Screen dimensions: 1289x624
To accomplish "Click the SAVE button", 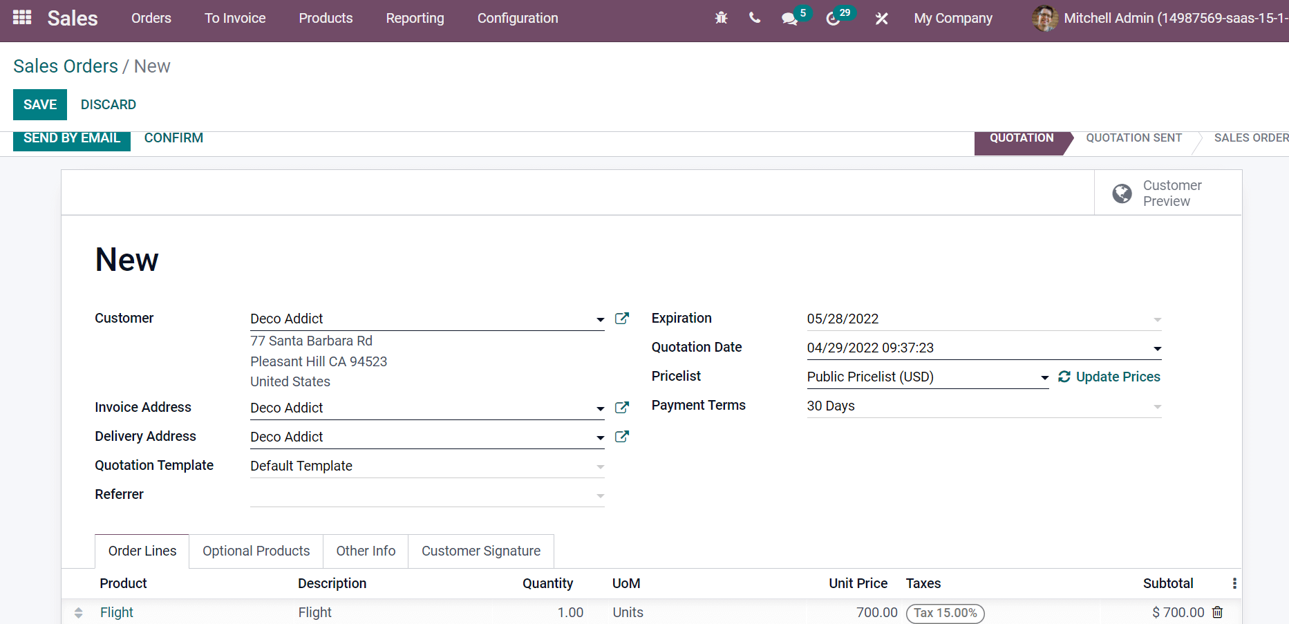I will tap(40, 104).
